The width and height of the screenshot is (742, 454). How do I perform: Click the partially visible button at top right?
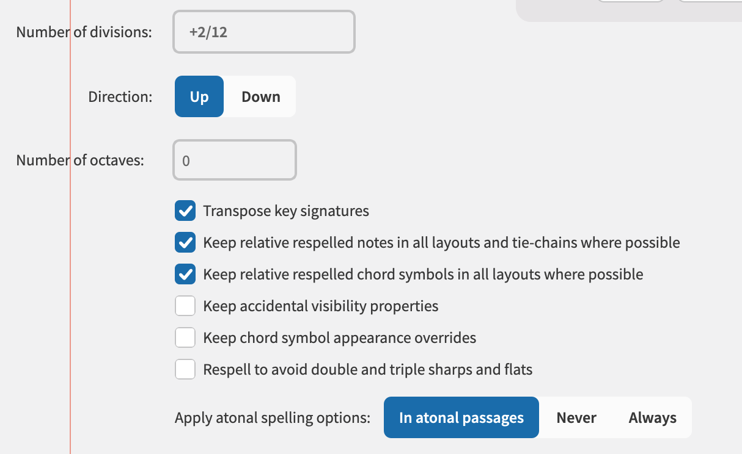pyautogui.click(x=630, y=2)
